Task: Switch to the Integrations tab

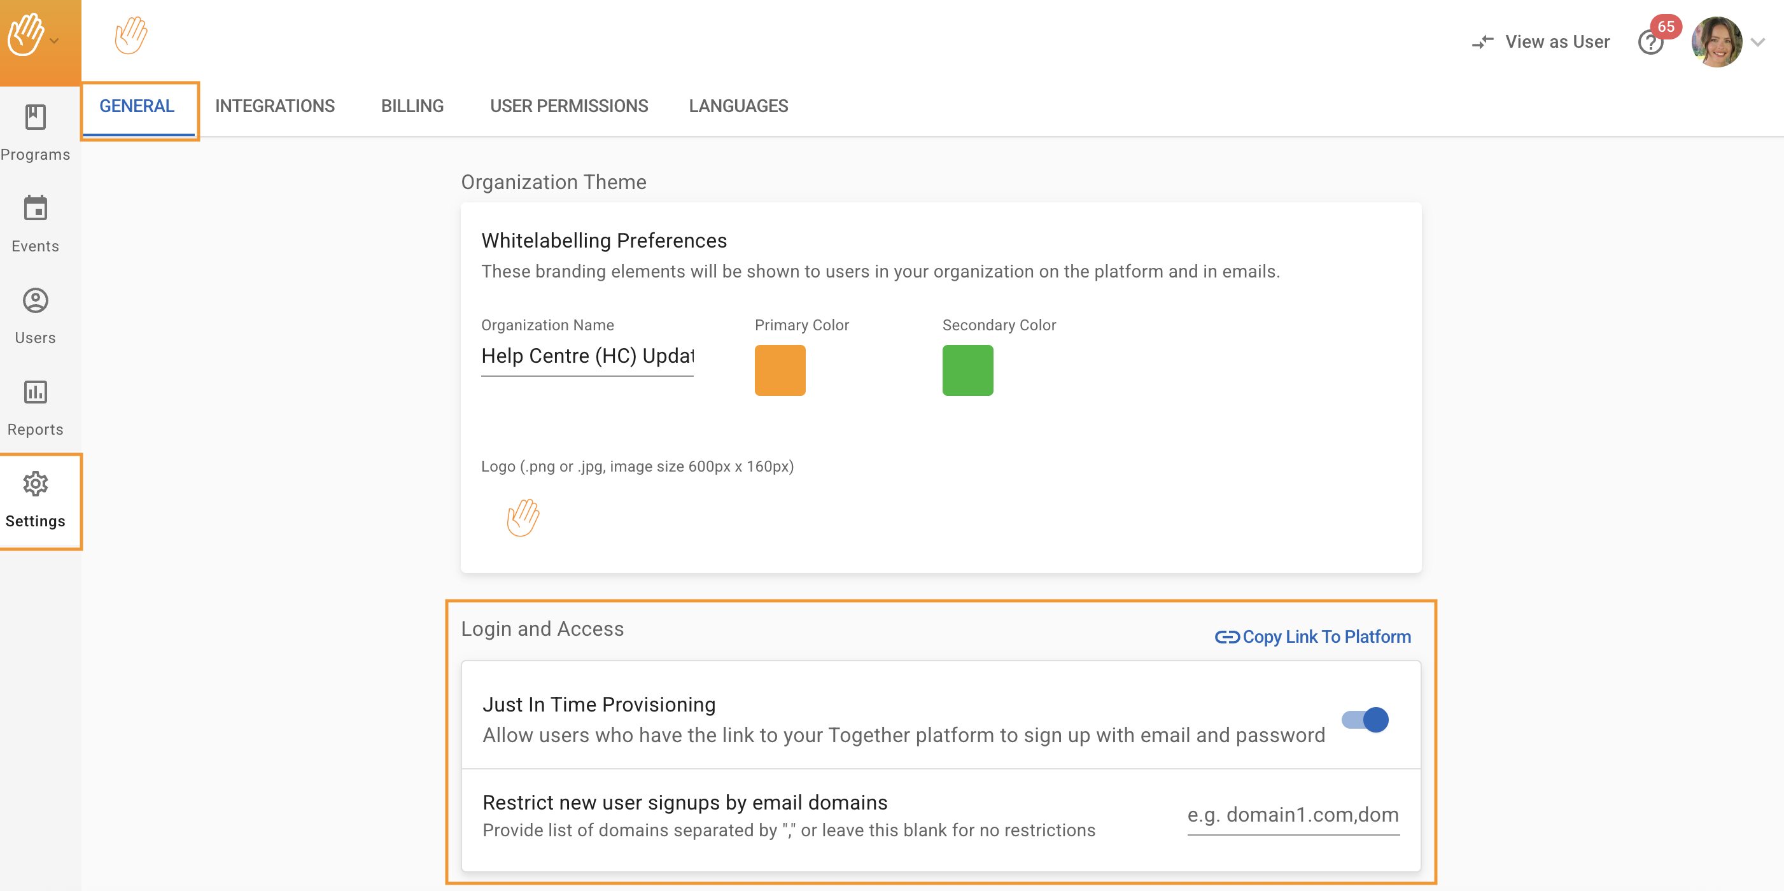Action: tap(274, 106)
